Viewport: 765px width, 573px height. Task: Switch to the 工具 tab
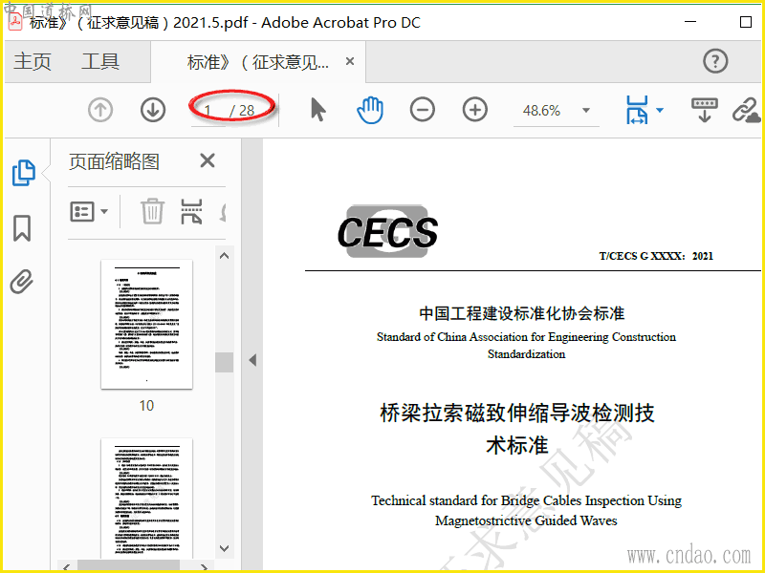tap(100, 61)
